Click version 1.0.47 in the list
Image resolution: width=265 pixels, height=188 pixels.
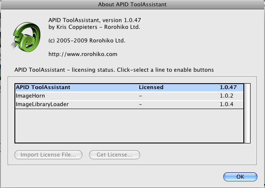[x=228, y=87]
